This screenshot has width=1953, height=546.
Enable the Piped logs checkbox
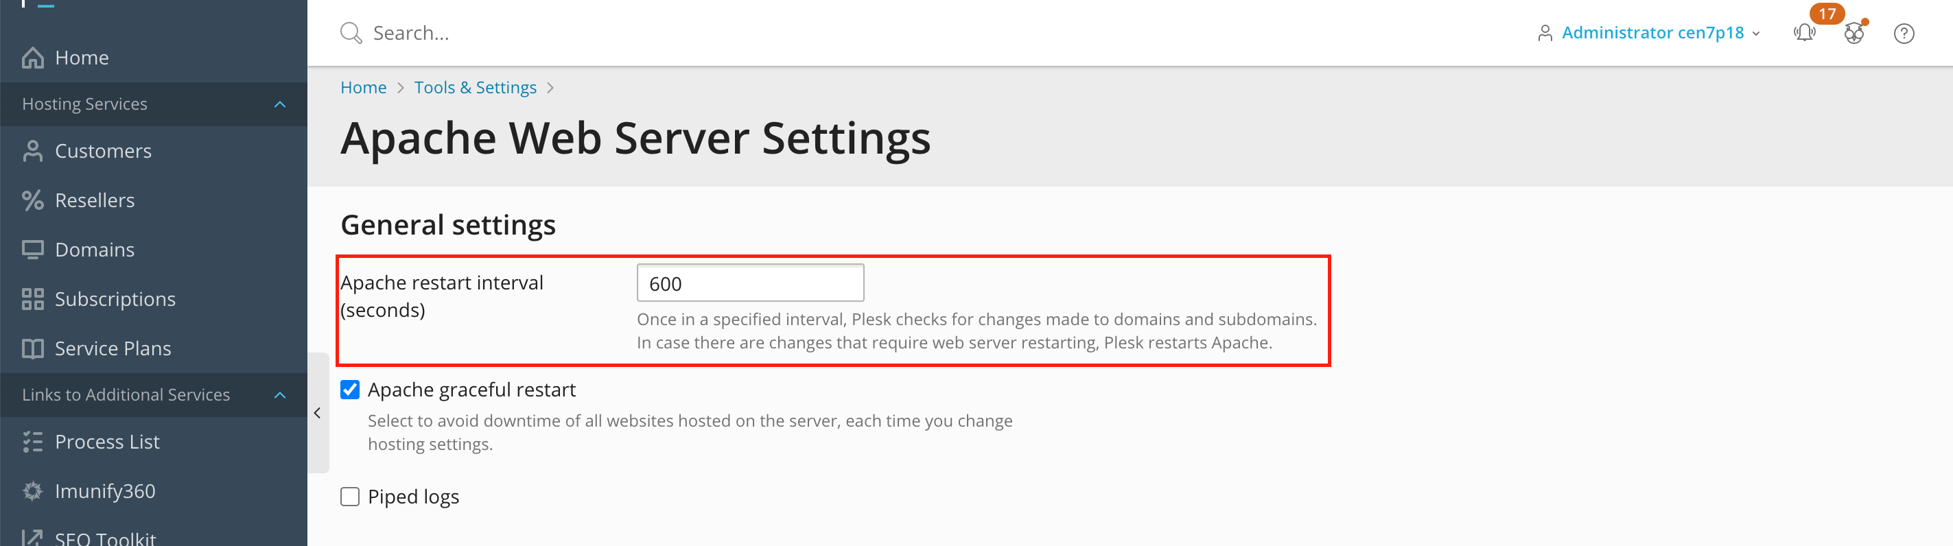[x=349, y=497]
